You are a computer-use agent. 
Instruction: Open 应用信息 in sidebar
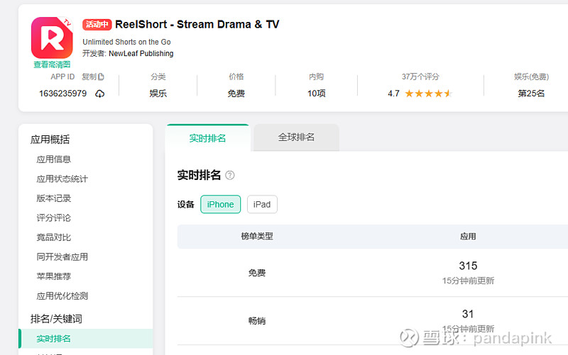[54, 159]
